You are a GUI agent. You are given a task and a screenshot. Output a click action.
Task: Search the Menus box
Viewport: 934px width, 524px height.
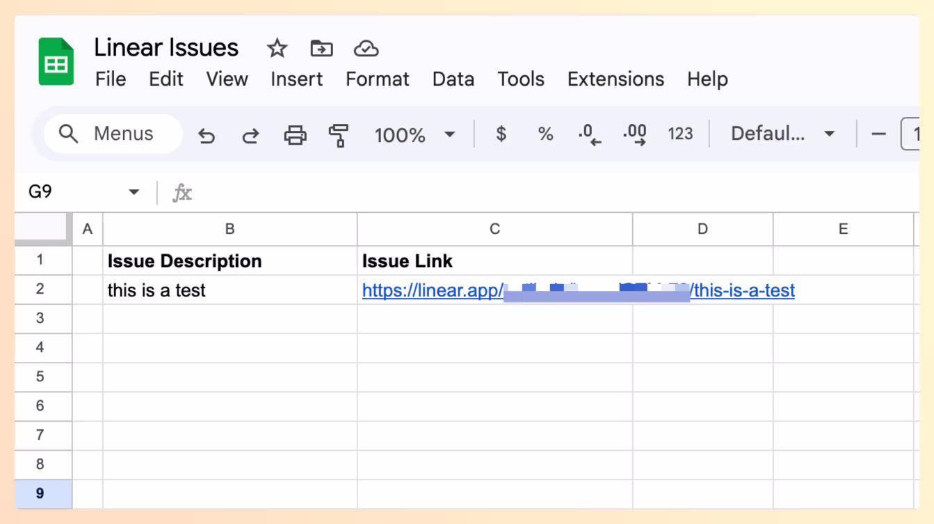113,134
